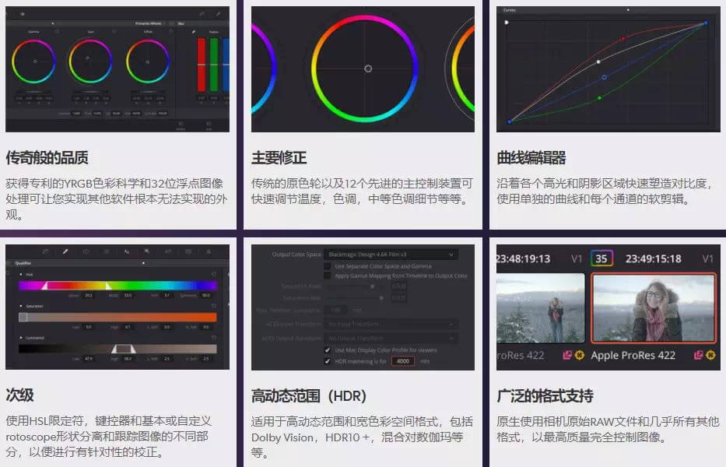Click the curves icon in Qualifier toolbar

pos(45,252)
